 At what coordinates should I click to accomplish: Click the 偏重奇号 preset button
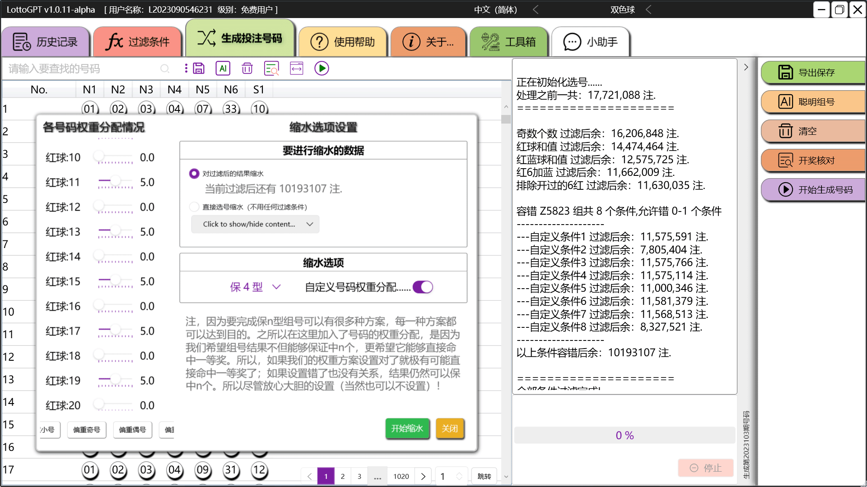[87, 430]
